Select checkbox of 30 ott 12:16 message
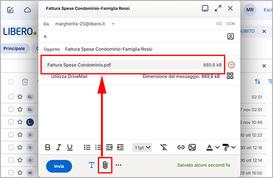 pos(11,147)
